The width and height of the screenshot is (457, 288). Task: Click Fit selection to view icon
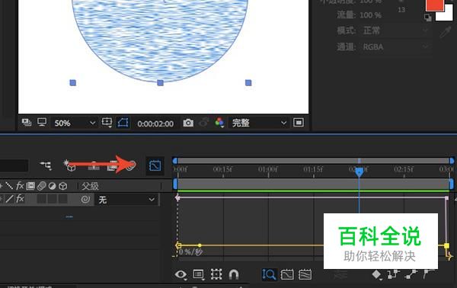287,274
